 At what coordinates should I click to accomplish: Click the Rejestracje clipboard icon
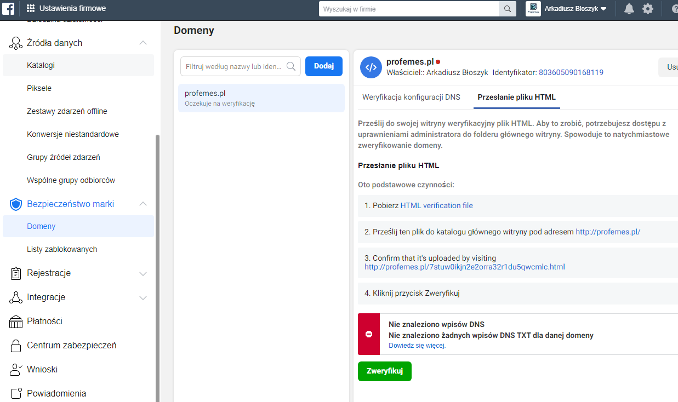pyautogui.click(x=16, y=273)
